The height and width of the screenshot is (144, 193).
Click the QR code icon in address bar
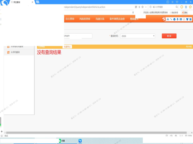[x=136, y=7]
